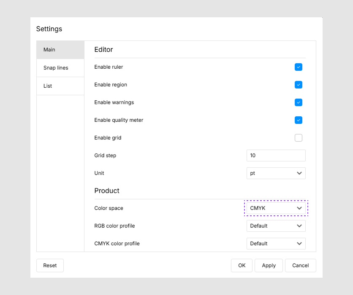Screen dimensions: 353x295
Task: Toggle off Enable warnings
Action: [x=299, y=102]
